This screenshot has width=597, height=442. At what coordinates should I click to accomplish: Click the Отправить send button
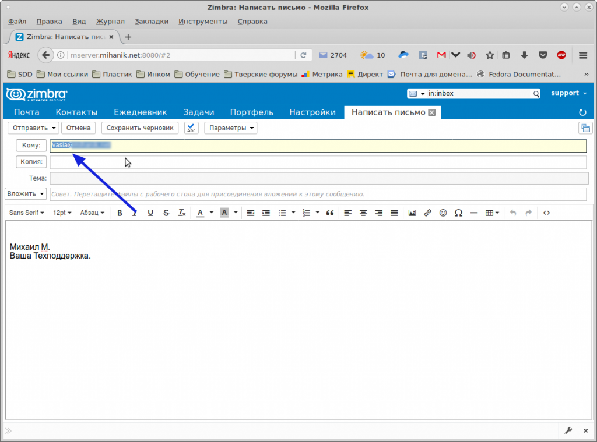pyautogui.click(x=30, y=128)
